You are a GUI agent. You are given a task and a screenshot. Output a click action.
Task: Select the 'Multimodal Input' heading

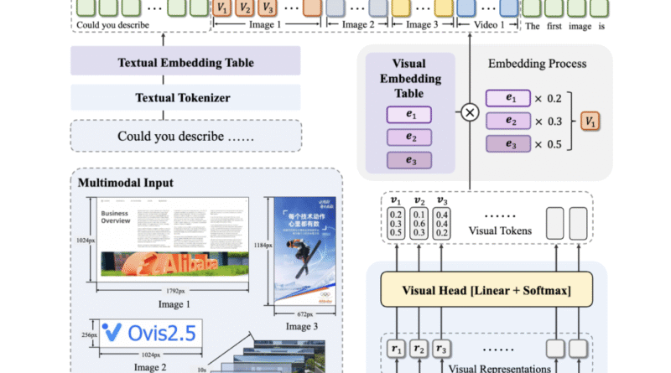(x=125, y=183)
